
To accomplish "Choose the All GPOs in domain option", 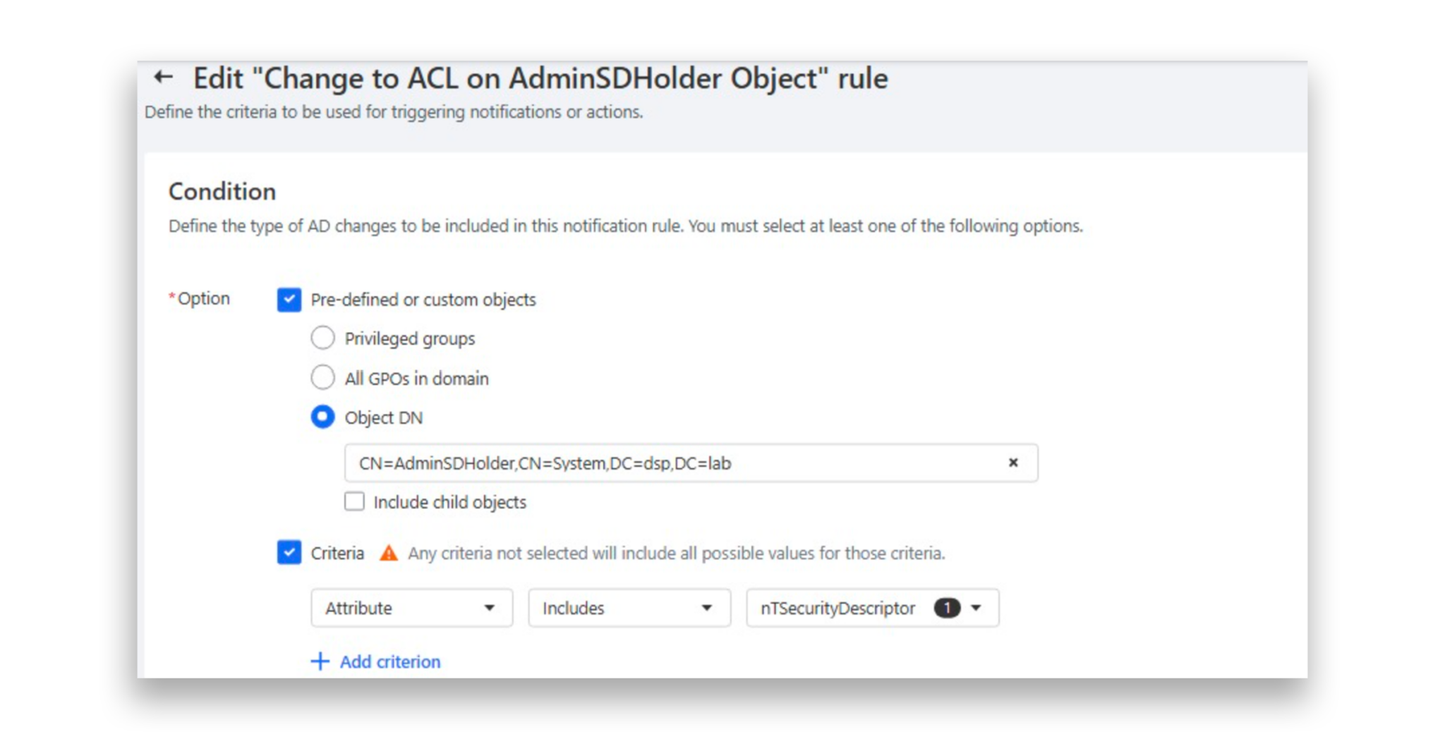I will [322, 377].
